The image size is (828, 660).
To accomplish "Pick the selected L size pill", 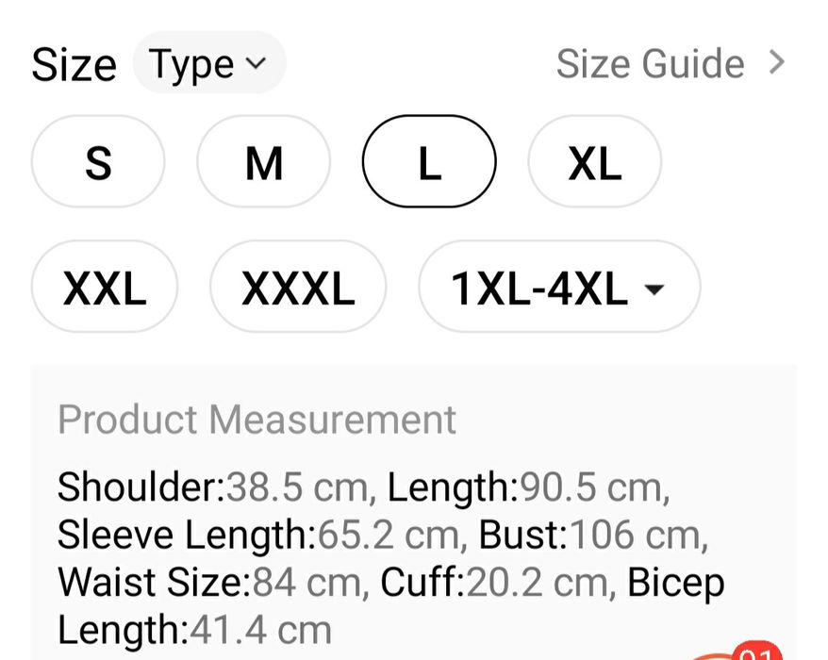I will click(x=429, y=162).
